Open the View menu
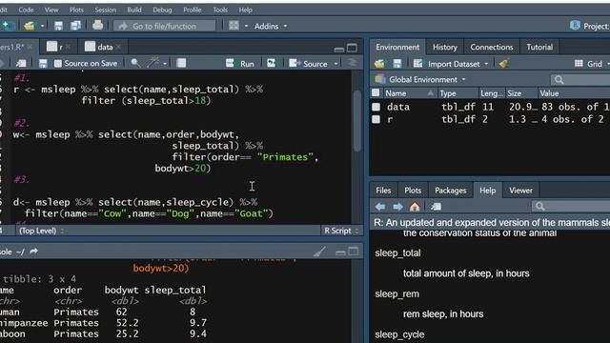 coord(51,10)
